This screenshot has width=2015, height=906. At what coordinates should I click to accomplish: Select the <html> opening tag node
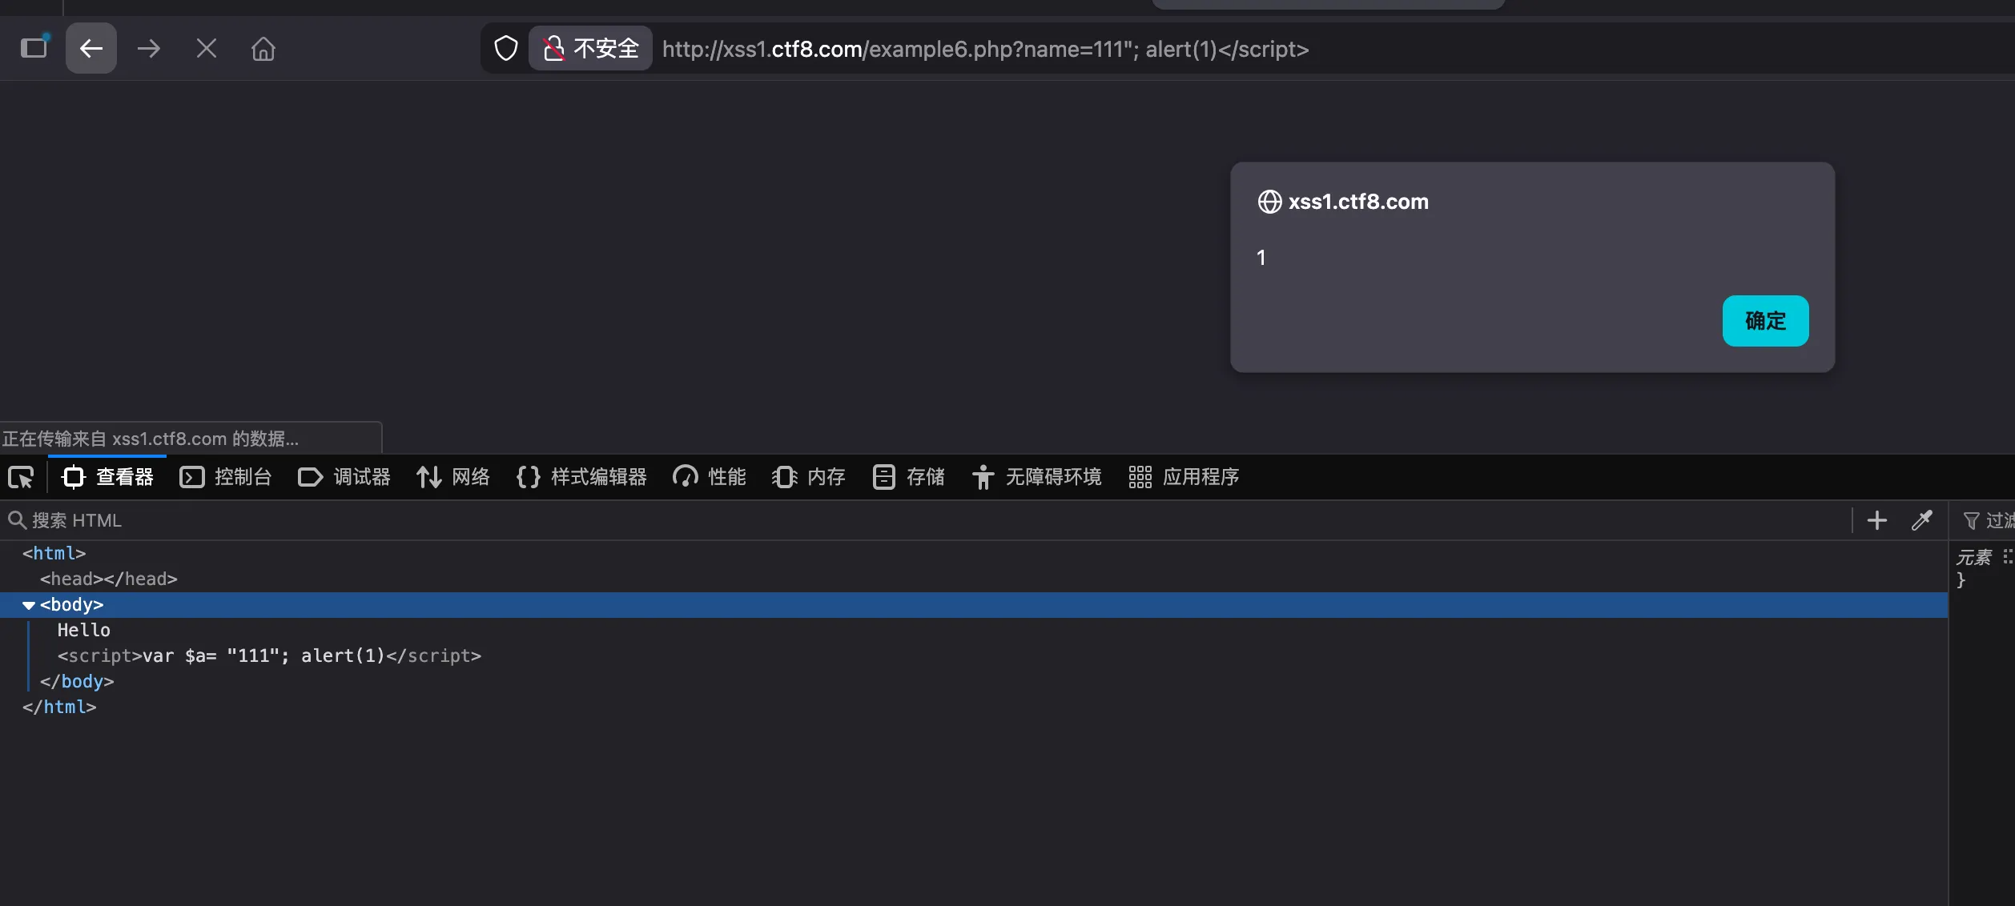(x=54, y=553)
